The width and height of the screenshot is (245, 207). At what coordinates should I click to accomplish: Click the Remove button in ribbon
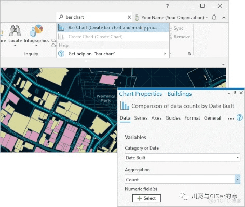[x=180, y=37]
